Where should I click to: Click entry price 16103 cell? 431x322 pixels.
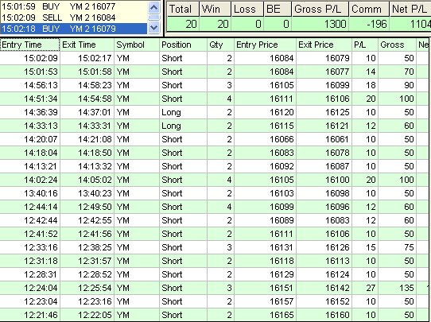click(265, 193)
